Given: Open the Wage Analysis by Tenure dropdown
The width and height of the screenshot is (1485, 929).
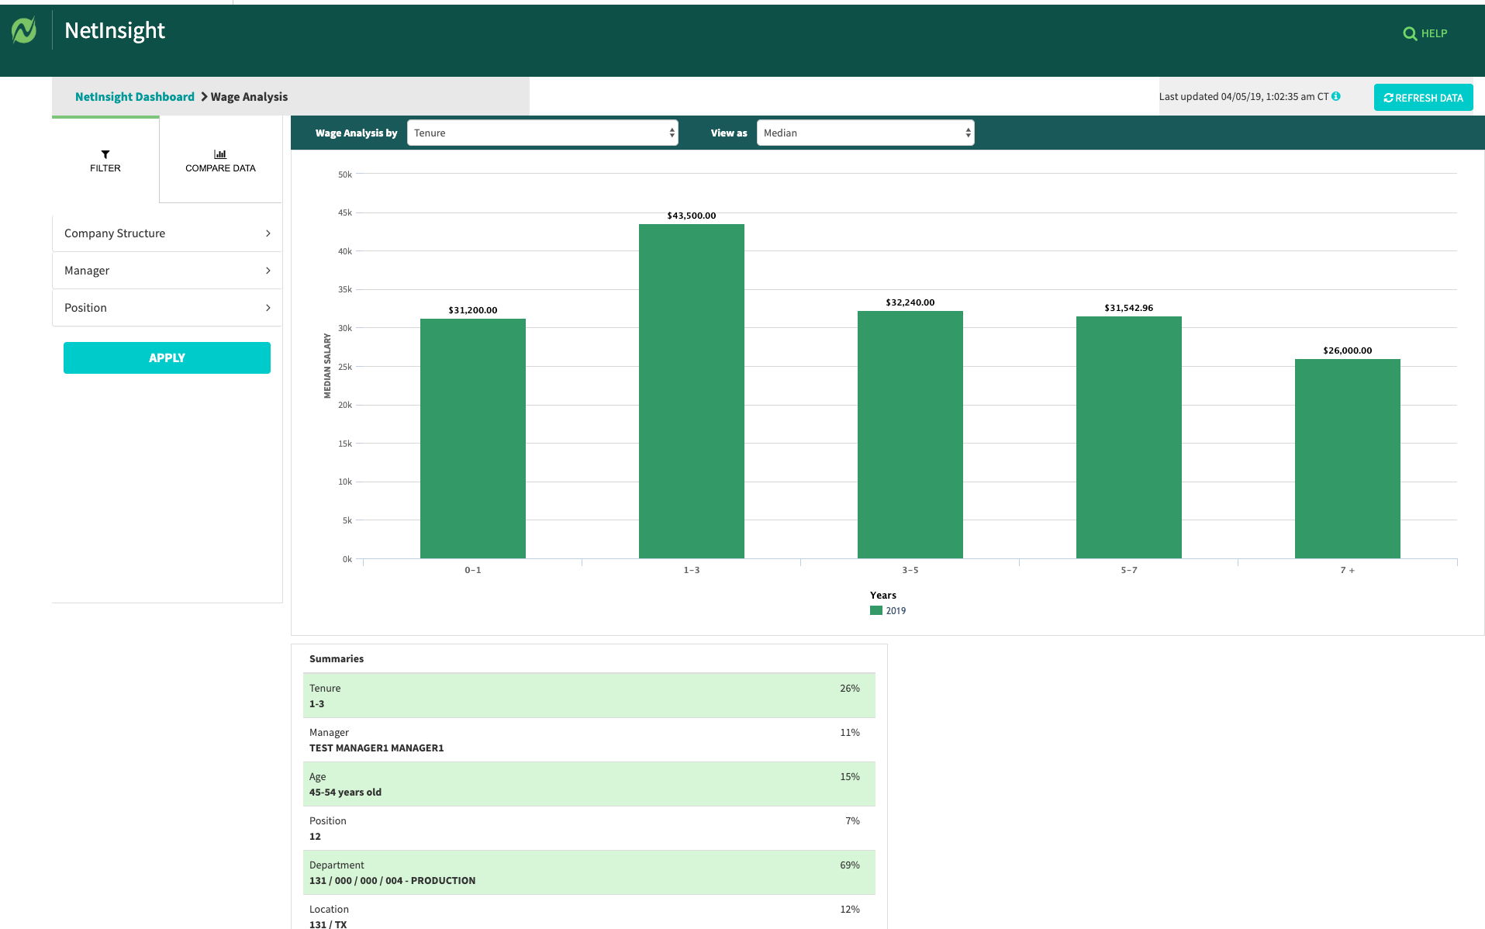Looking at the screenshot, I should coord(542,133).
